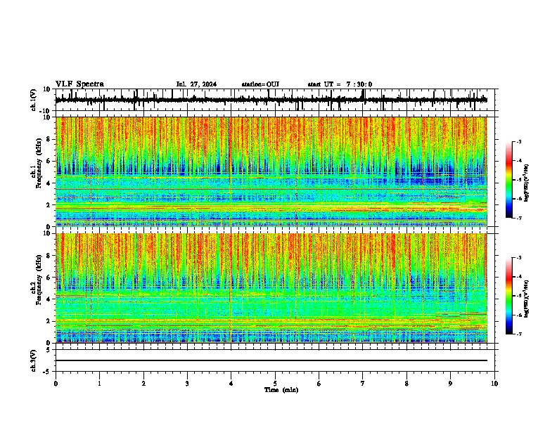This screenshot has height=430, width=557.
Task: Click the '-3' label on ch.2 color bar
Action: pyautogui.click(x=519, y=258)
